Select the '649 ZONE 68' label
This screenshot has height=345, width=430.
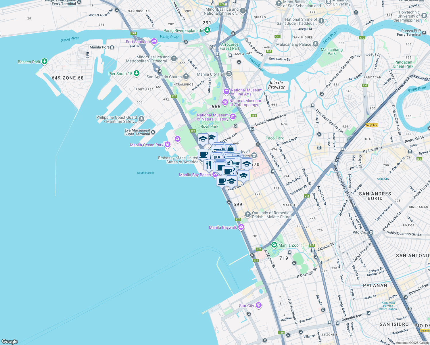(68, 78)
